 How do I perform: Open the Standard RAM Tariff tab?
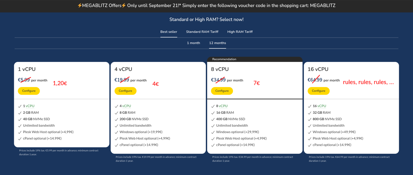pyautogui.click(x=202, y=32)
